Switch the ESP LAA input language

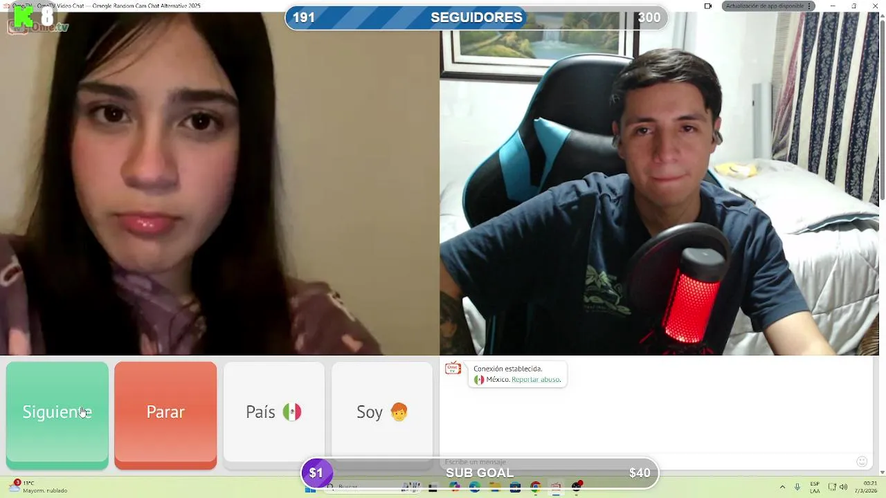tap(815, 487)
